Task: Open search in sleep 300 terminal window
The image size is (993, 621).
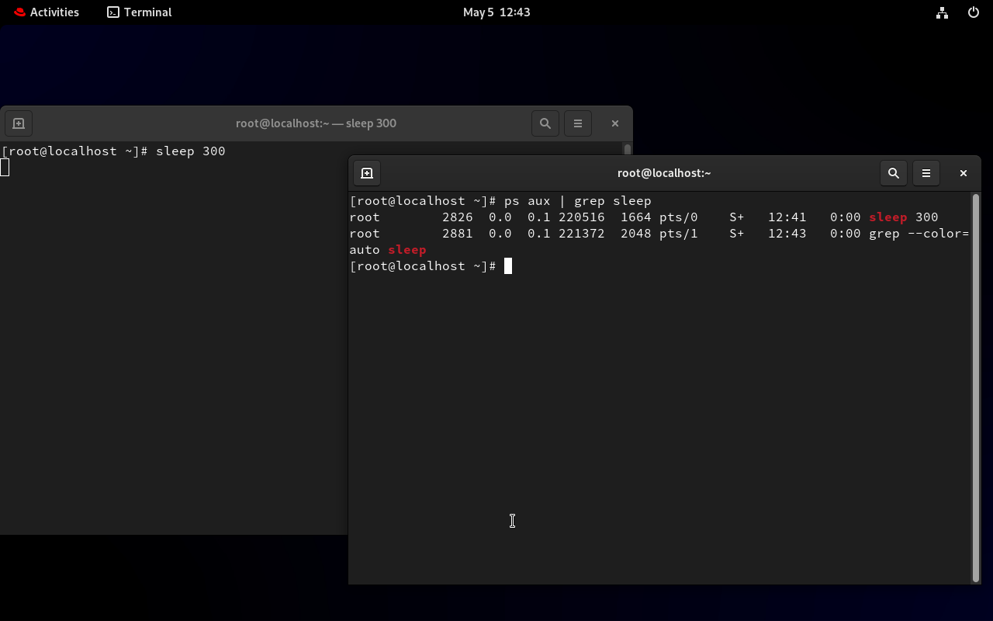Action: pos(545,123)
